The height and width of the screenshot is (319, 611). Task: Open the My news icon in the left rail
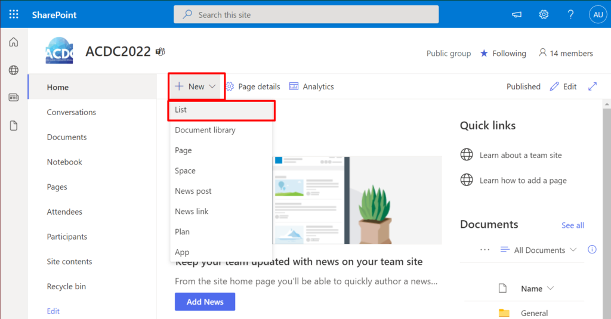coord(14,97)
